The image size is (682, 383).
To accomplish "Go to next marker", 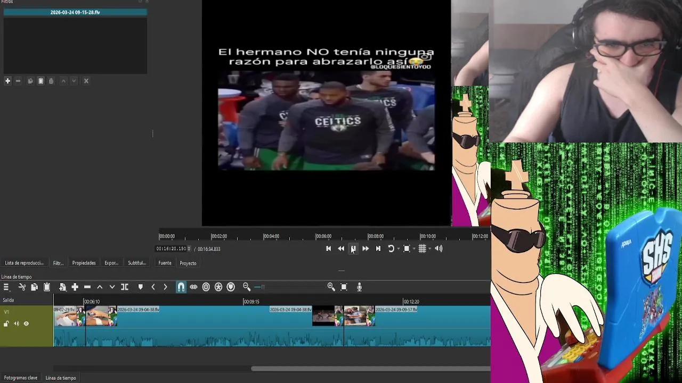I will 165,287.
